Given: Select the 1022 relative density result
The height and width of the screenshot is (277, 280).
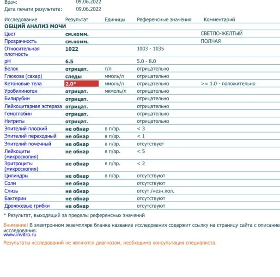Looking at the screenshot, I should [x=72, y=49].
